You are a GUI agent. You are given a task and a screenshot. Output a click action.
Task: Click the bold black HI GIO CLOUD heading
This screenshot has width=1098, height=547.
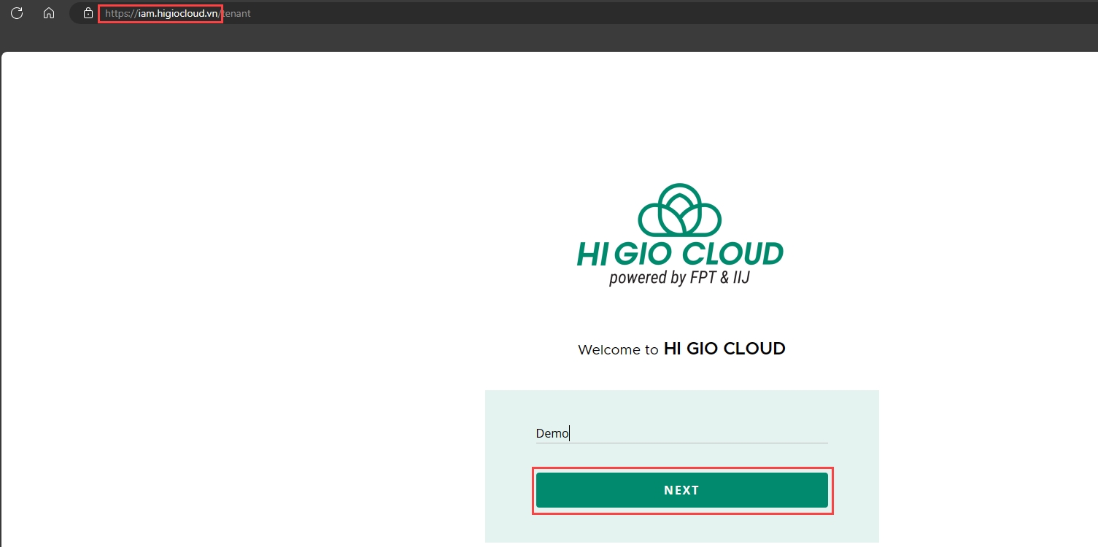tap(724, 349)
